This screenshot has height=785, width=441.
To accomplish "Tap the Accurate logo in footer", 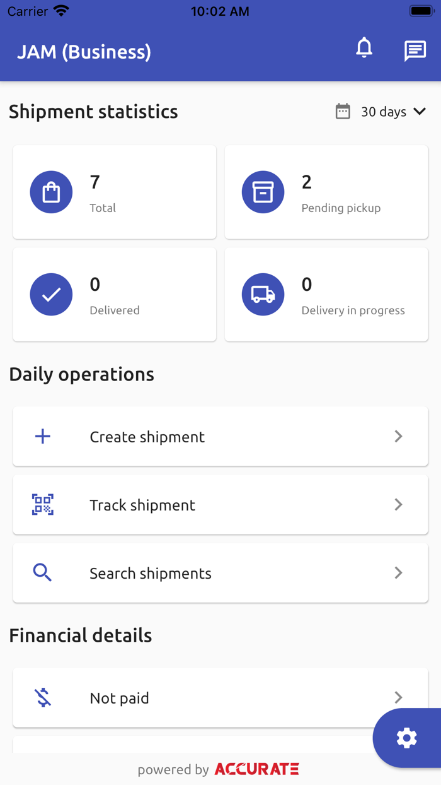I will coord(257,769).
